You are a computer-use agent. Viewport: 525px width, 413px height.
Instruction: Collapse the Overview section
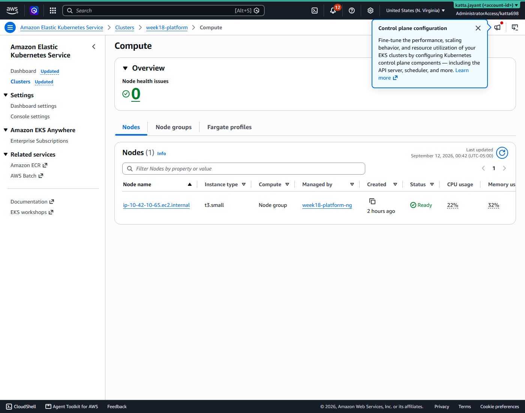coord(125,68)
